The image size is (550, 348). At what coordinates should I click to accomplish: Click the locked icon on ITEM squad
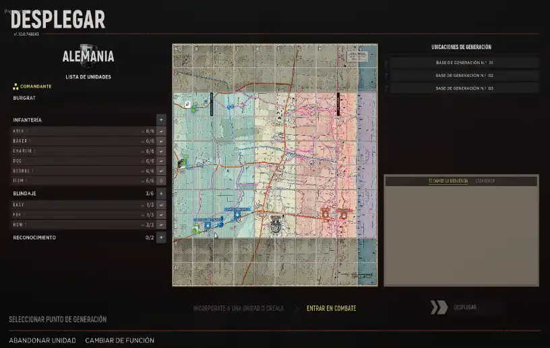coord(161,181)
